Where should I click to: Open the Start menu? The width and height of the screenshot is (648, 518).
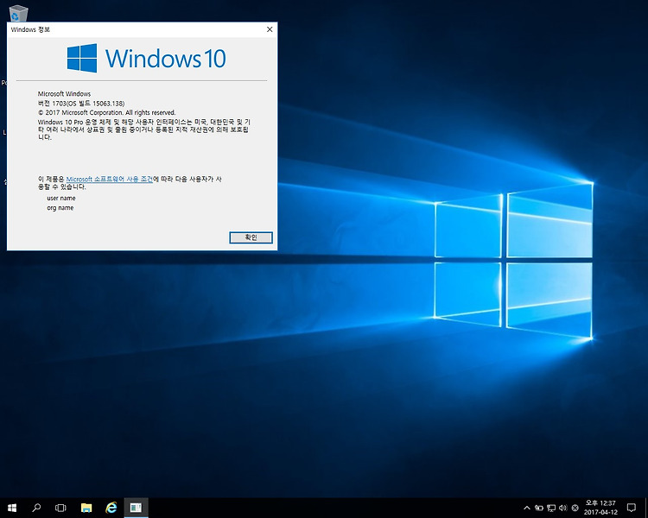(12, 508)
